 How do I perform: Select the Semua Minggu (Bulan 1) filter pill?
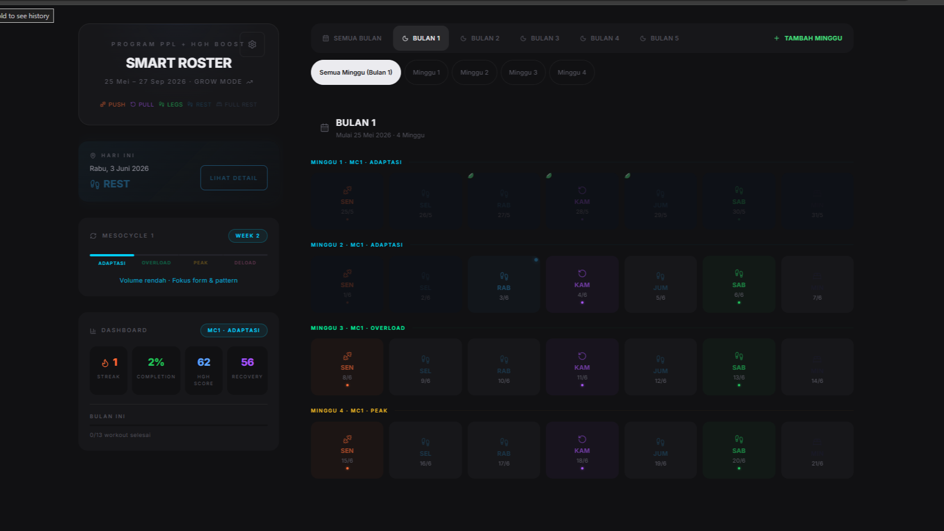tap(356, 72)
